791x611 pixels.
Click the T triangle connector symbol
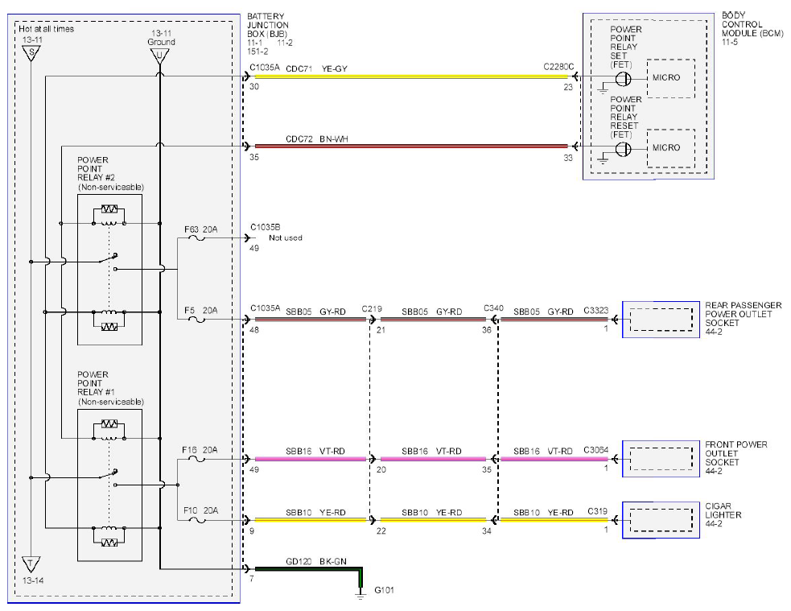[x=31, y=564]
